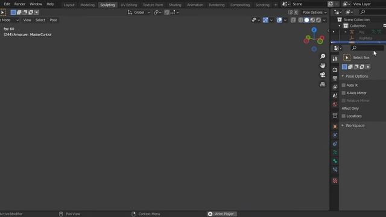The height and width of the screenshot is (217, 386).
Task: Toggle perspective/orthographic grid icon
Action: click(x=323, y=84)
